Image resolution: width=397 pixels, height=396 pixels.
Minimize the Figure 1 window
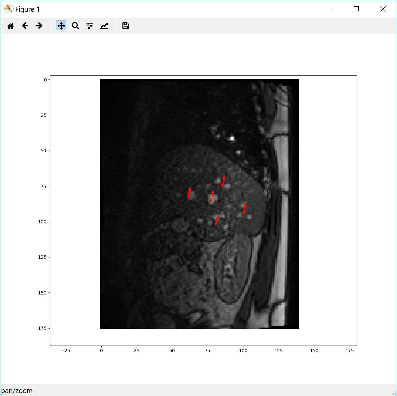click(329, 9)
